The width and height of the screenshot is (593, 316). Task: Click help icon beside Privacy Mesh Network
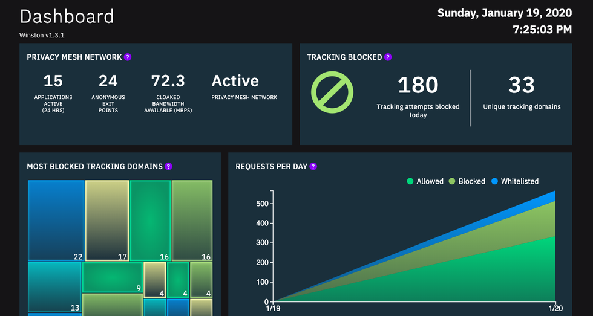click(128, 57)
